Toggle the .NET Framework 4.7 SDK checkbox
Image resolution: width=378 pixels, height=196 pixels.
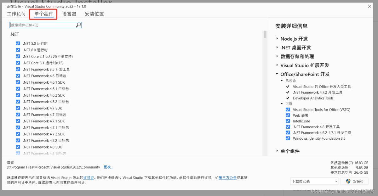point(18,108)
